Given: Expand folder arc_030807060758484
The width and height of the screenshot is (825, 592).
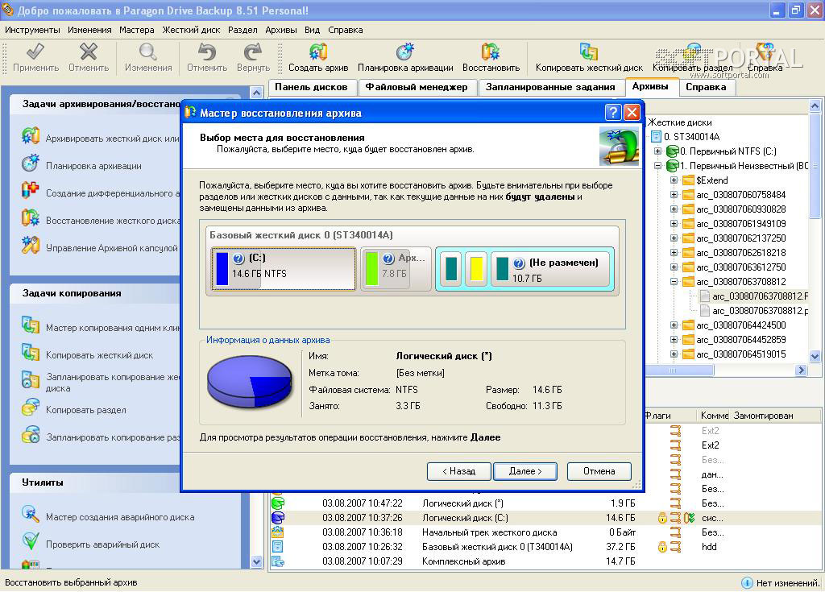Looking at the screenshot, I should click(674, 195).
